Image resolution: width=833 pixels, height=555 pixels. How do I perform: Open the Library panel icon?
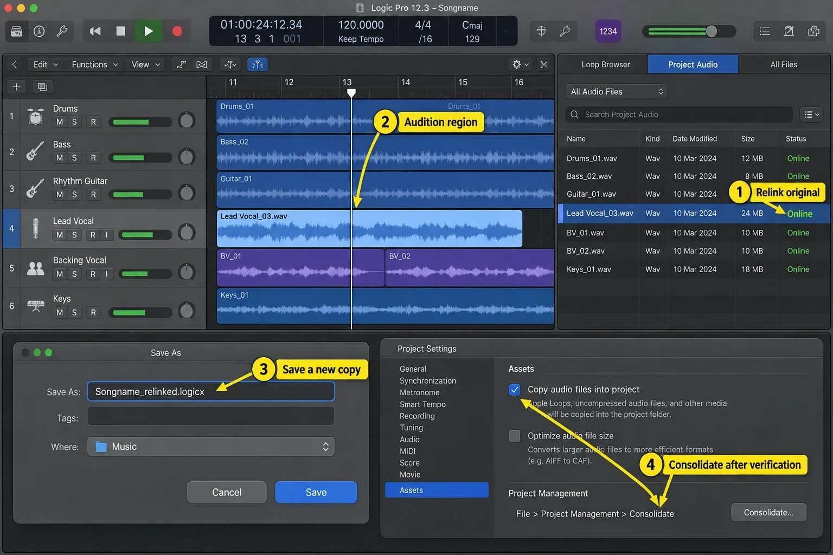coord(17,31)
